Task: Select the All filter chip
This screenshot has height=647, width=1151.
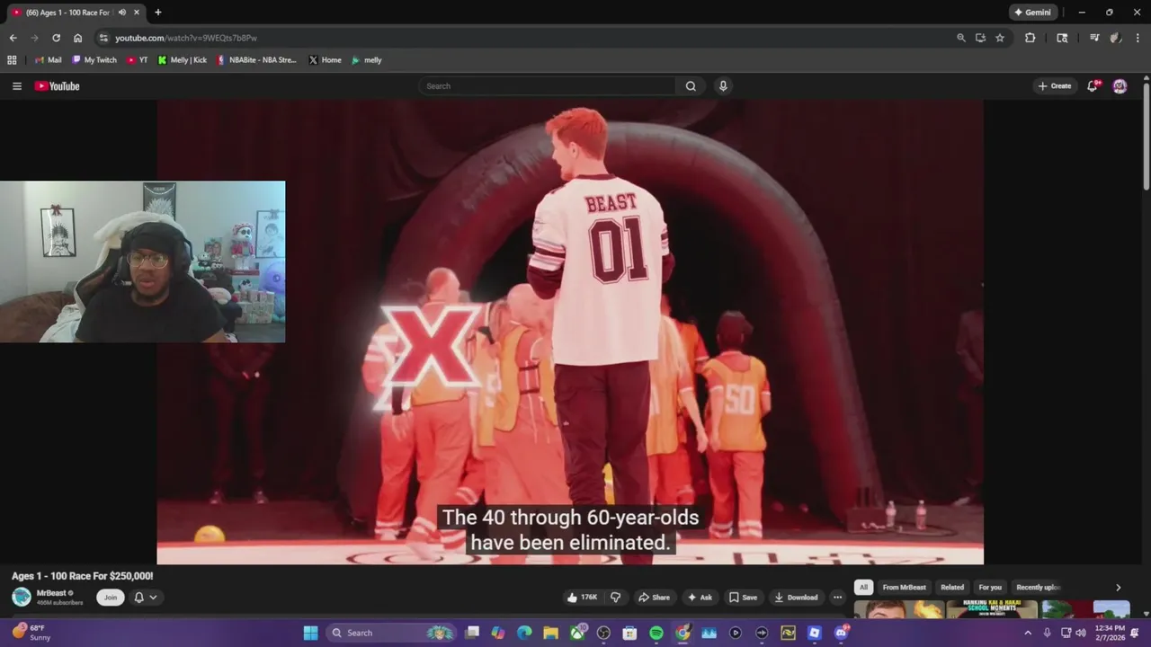Action: pos(863,588)
